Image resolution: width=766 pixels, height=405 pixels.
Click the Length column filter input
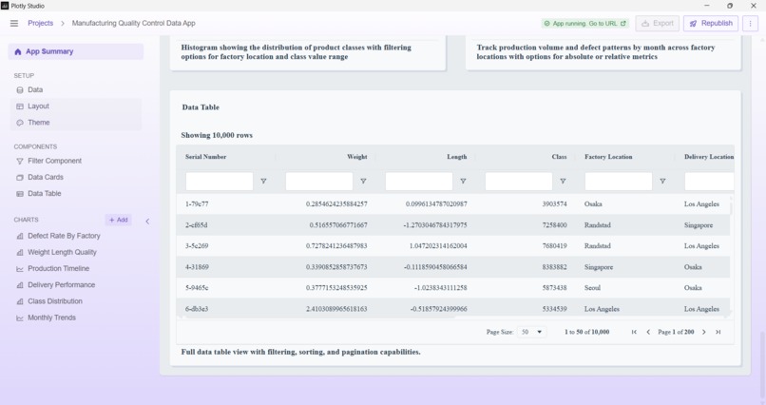click(419, 182)
